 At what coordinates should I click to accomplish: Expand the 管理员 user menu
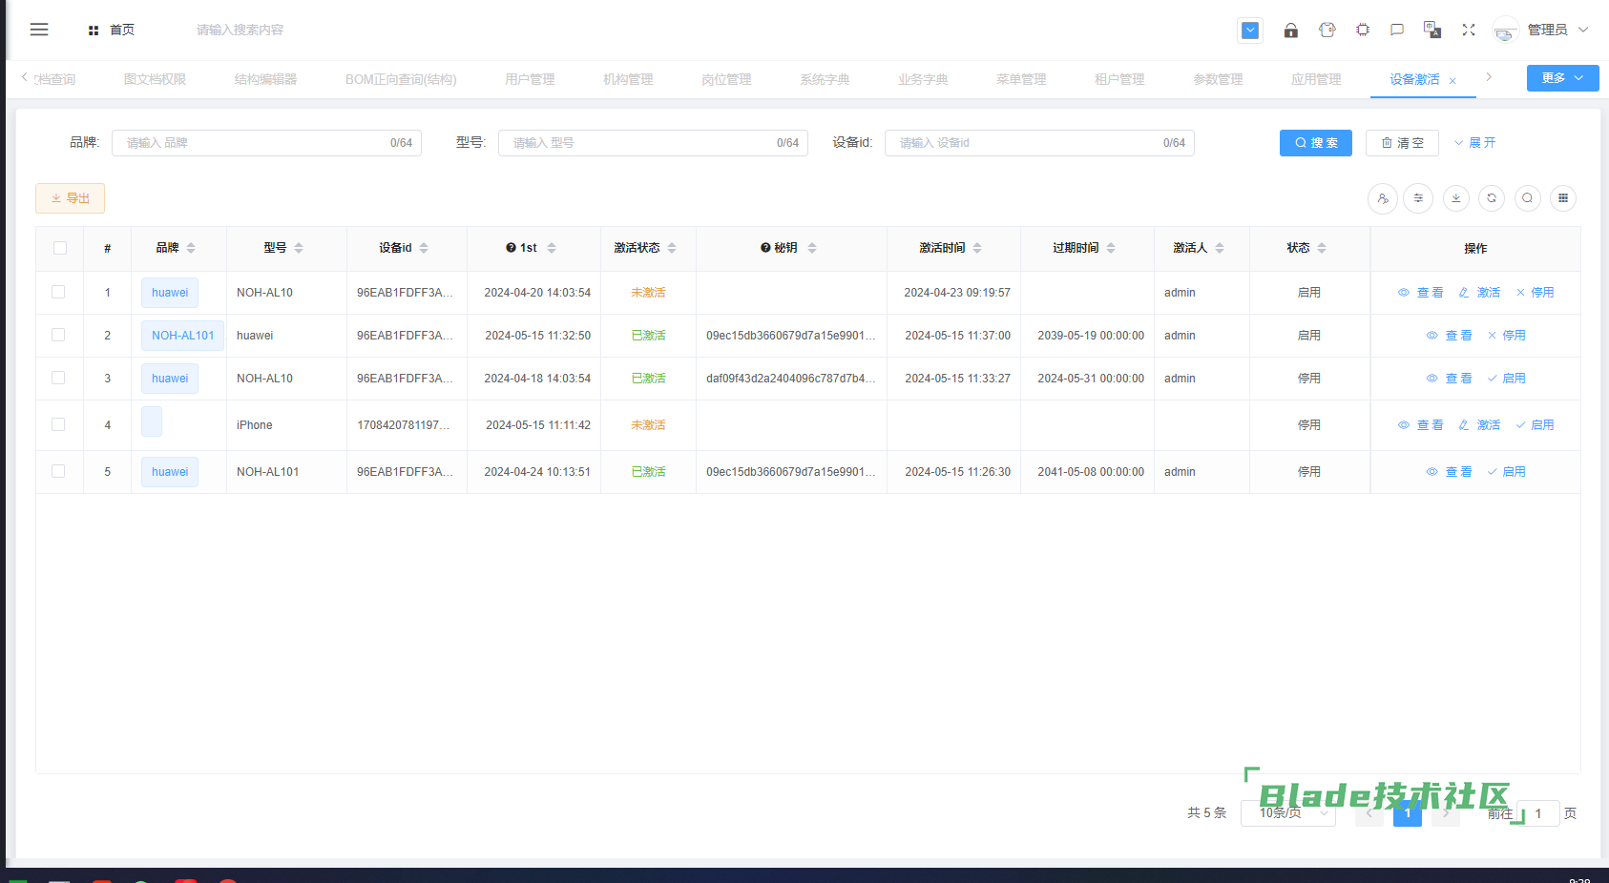1557,31
